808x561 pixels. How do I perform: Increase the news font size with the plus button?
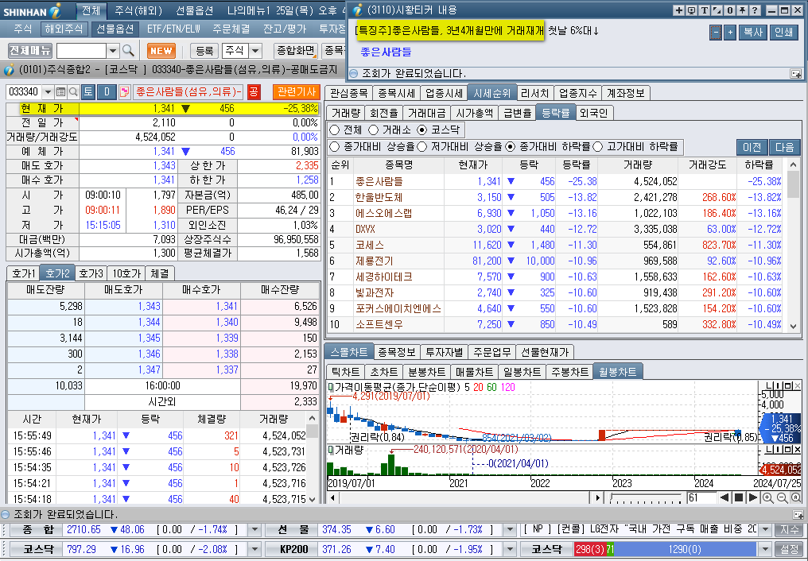[x=730, y=33]
